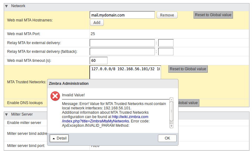252x151 pixels.
Task: Focus the Relay MTA for external delivery port field
Action: coord(166,43)
